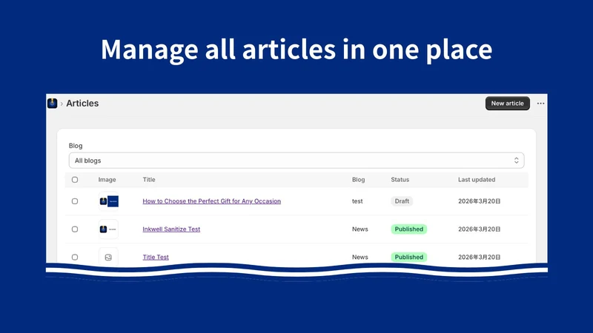Click the Blog column header
593x333 pixels.
point(359,180)
